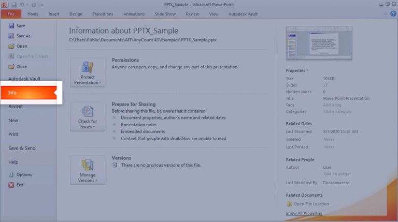This screenshot has height=222, width=398.
Task: Minimize the ribbon with the small caret icon
Action: pyautogui.click(x=386, y=14)
